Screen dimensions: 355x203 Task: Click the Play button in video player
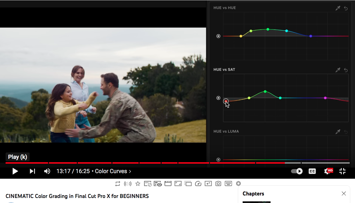[15, 171]
